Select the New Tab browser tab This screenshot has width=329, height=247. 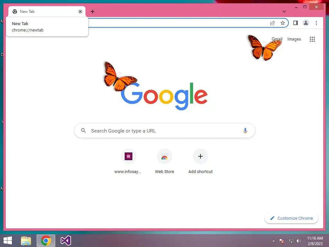click(x=47, y=12)
